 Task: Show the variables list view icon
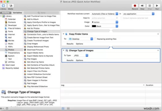point(68,109)
